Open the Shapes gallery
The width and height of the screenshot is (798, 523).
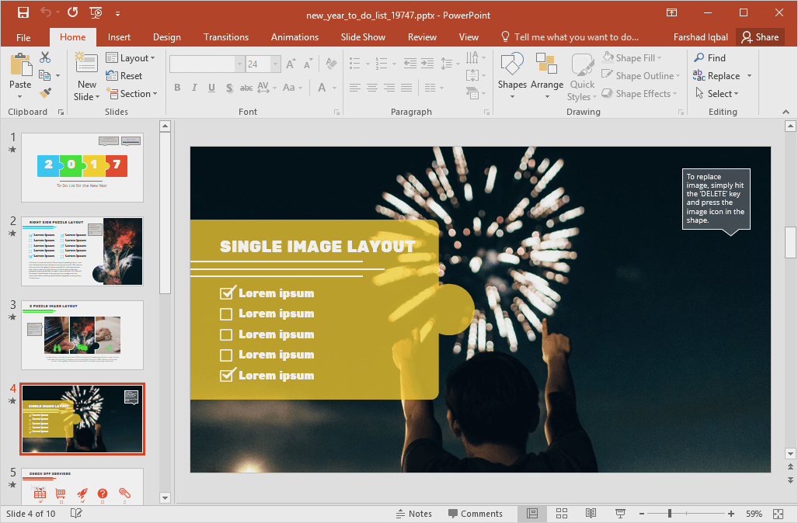pyautogui.click(x=512, y=78)
